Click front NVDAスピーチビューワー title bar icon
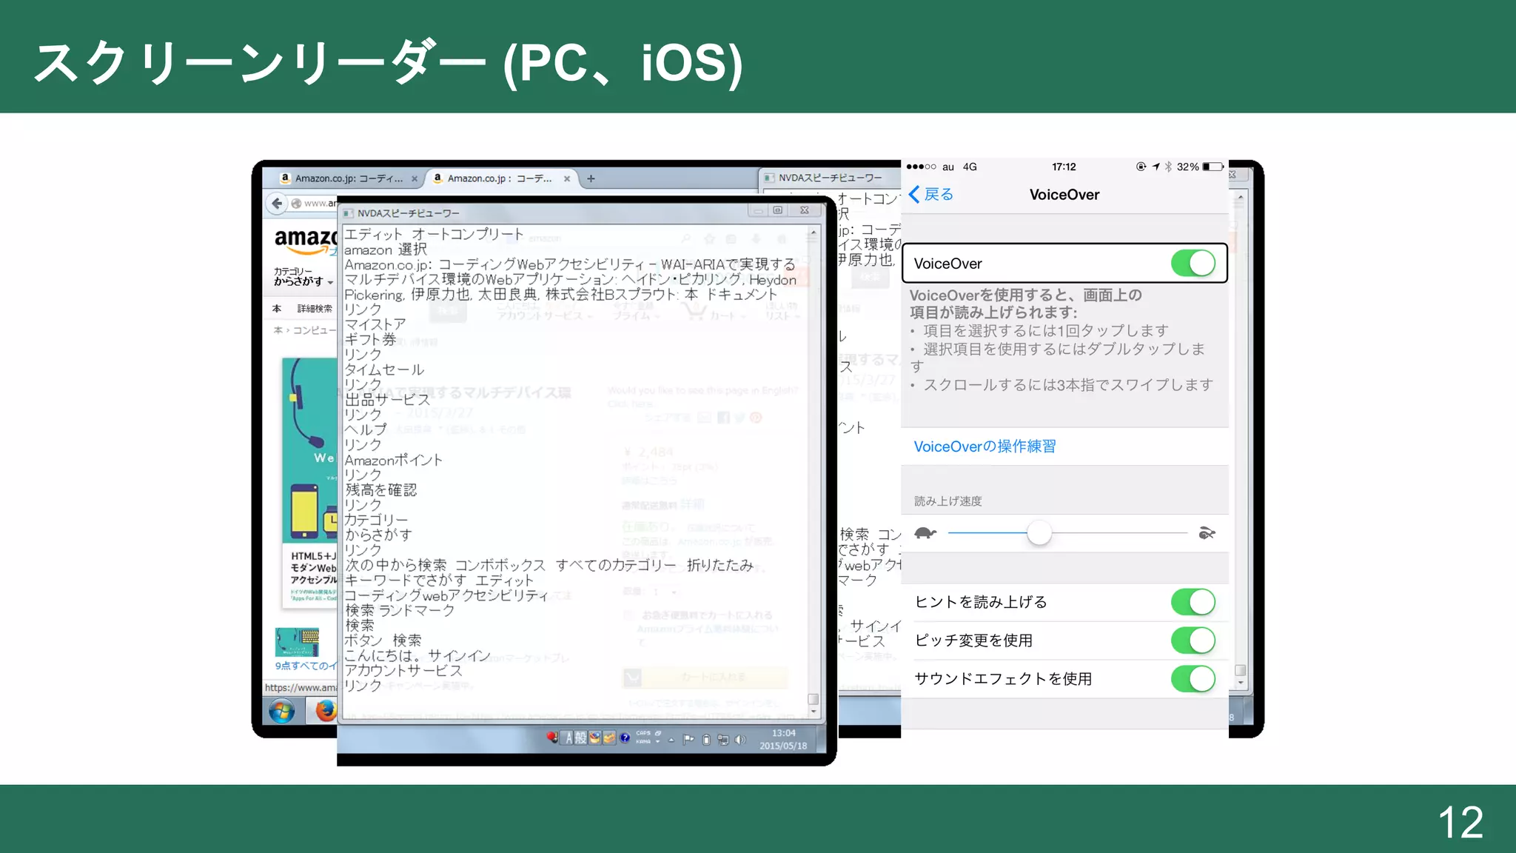This screenshot has width=1516, height=853. [348, 213]
